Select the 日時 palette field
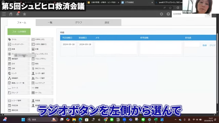The image size is (219, 123). pos(18,68)
